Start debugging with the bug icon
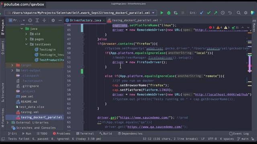 click(x=169, y=13)
